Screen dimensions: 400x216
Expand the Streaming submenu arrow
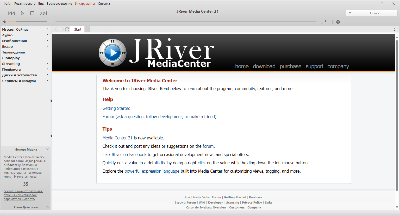coord(47,63)
